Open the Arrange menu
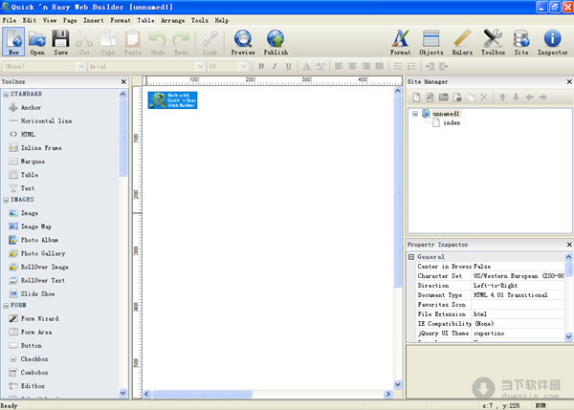 (173, 20)
